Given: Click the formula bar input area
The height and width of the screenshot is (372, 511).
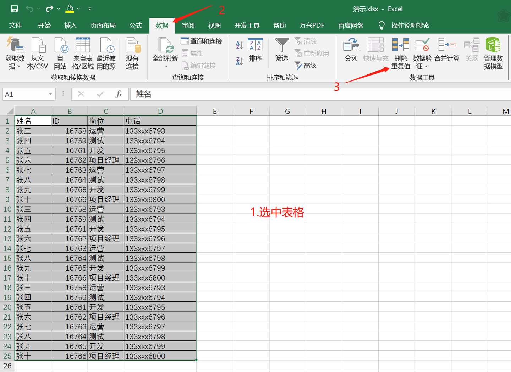Looking at the screenshot, I should click(x=248, y=94).
